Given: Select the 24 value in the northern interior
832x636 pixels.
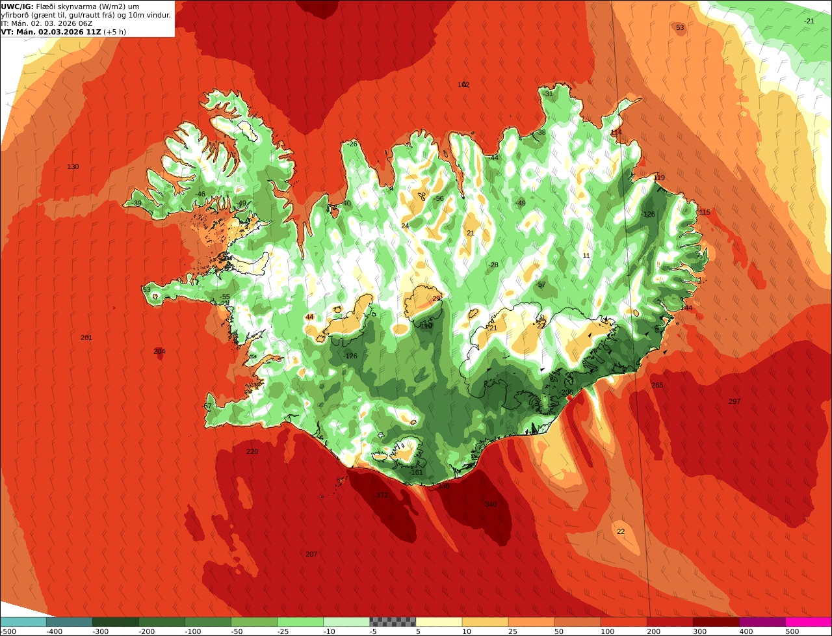Looking at the screenshot, I should coord(405,226).
